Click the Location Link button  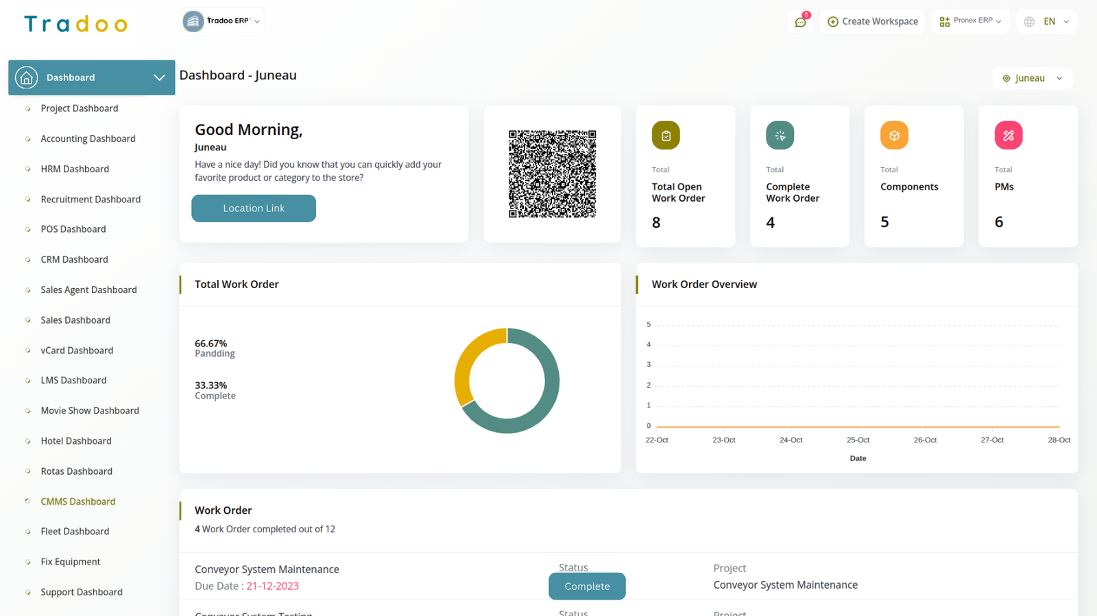point(253,209)
